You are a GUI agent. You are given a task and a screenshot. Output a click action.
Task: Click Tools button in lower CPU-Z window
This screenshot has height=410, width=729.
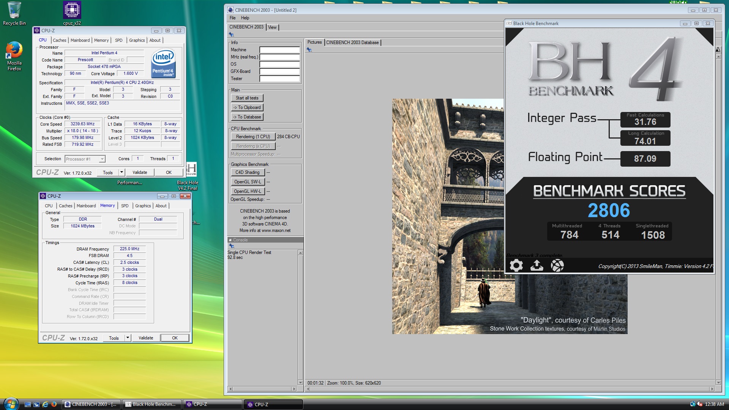pos(114,338)
